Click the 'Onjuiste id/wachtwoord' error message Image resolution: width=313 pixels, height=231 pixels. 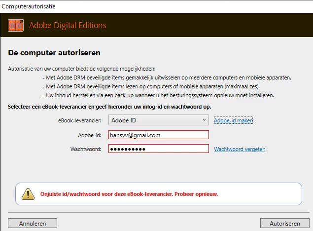(x=129, y=194)
